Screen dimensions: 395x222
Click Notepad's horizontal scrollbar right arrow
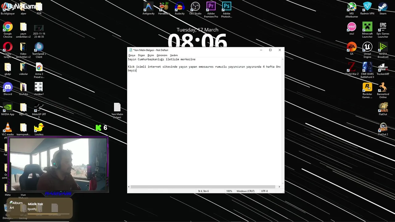tap(279, 187)
